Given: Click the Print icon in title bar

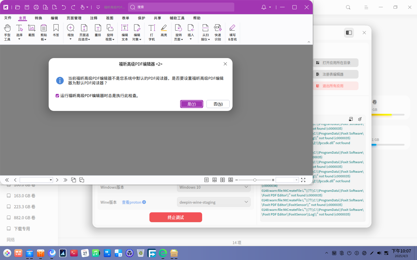Looking at the screenshot, I should 36,7.
